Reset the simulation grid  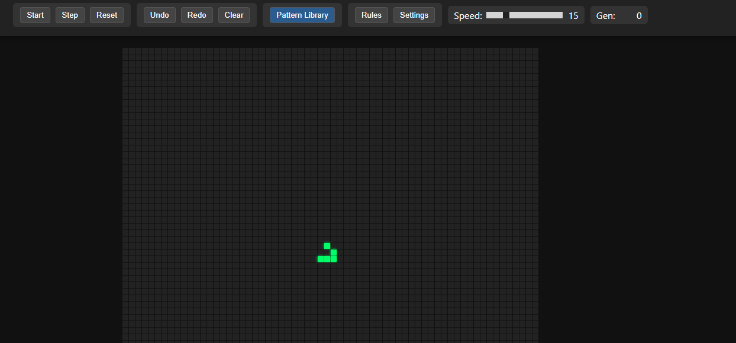[x=107, y=15]
